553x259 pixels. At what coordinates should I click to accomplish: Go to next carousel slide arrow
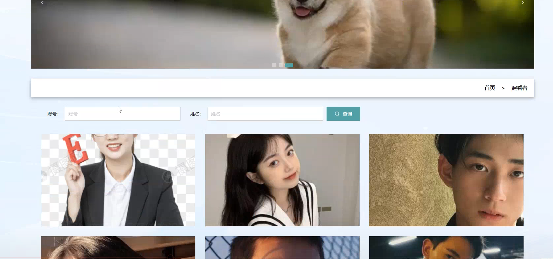pos(523,3)
